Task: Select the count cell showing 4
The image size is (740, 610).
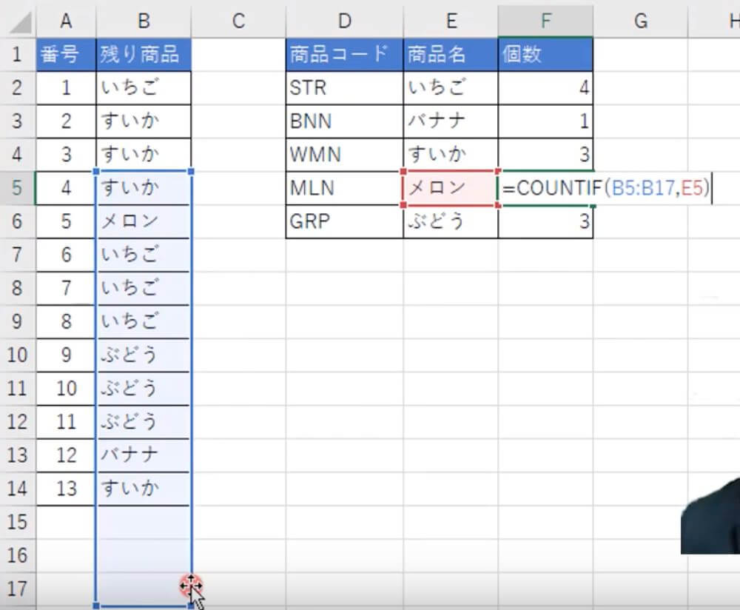Action: coord(545,88)
